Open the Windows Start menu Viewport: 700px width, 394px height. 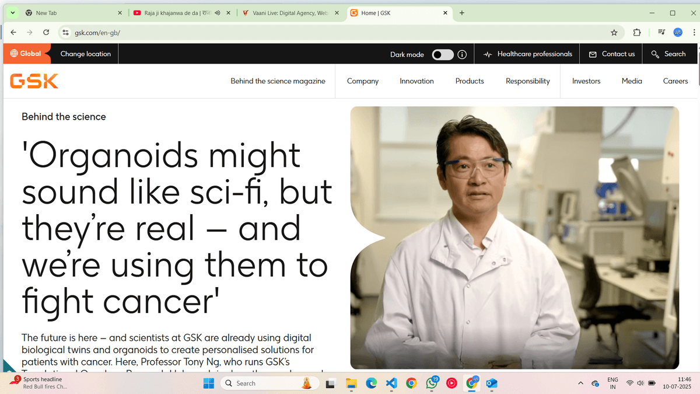point(208,383)
